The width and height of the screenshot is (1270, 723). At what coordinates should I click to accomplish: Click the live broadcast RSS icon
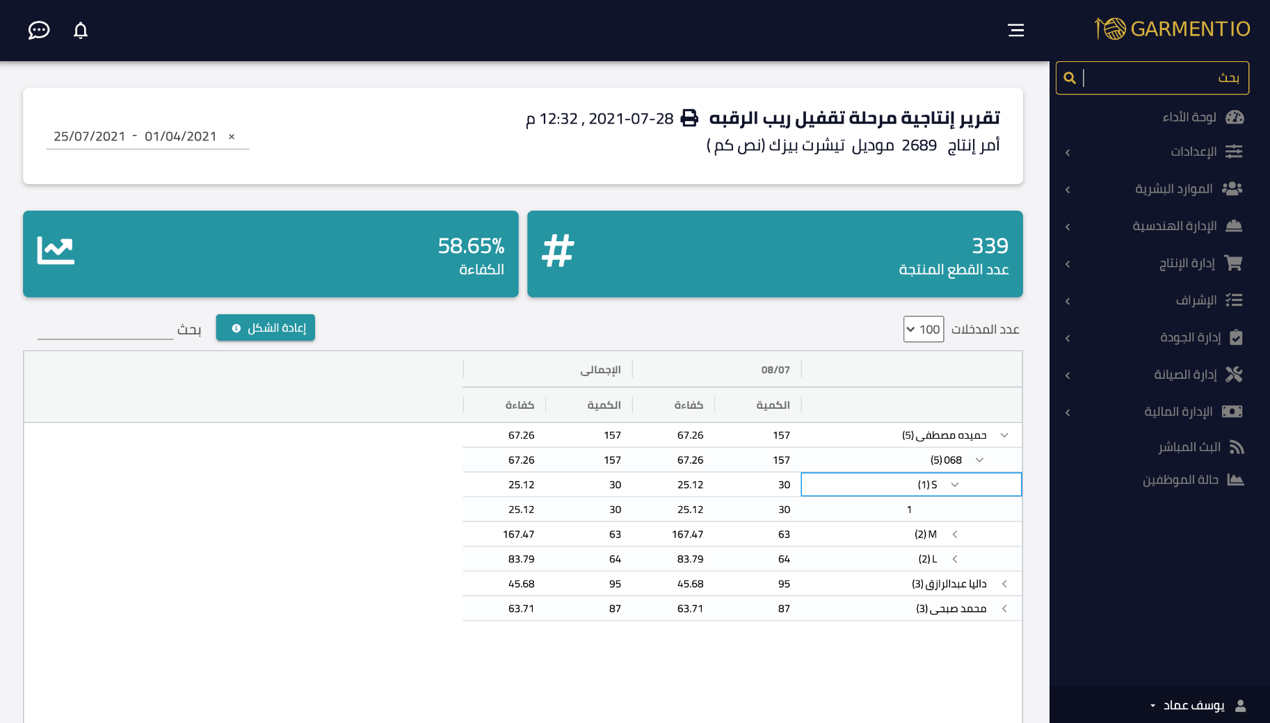coord(1237,447)
